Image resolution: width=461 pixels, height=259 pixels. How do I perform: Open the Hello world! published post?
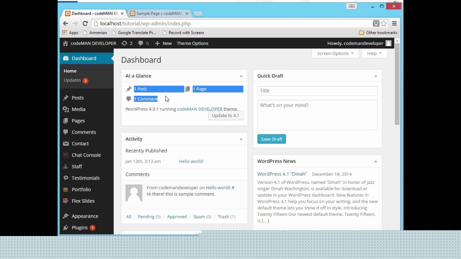(191, 161)
